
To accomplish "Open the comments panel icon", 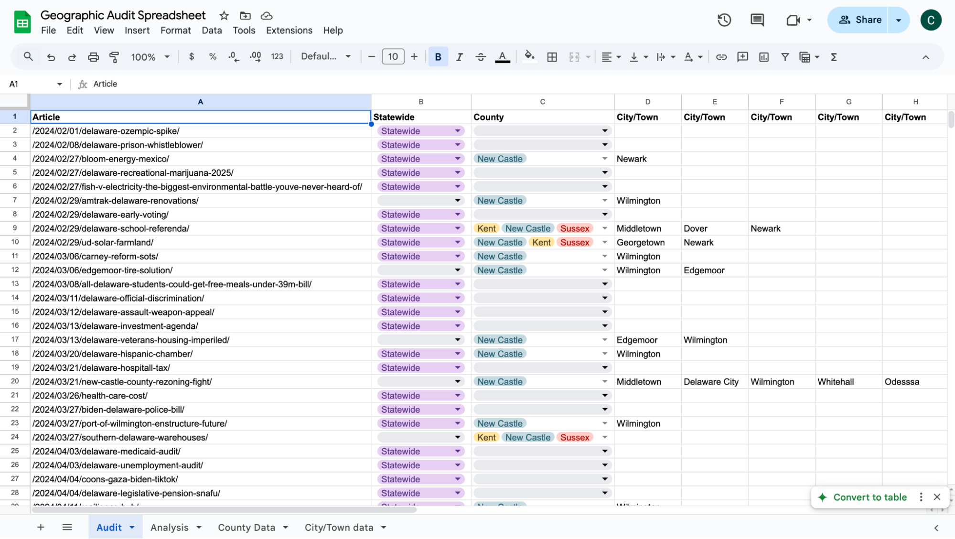I will [x=757, y=20].
